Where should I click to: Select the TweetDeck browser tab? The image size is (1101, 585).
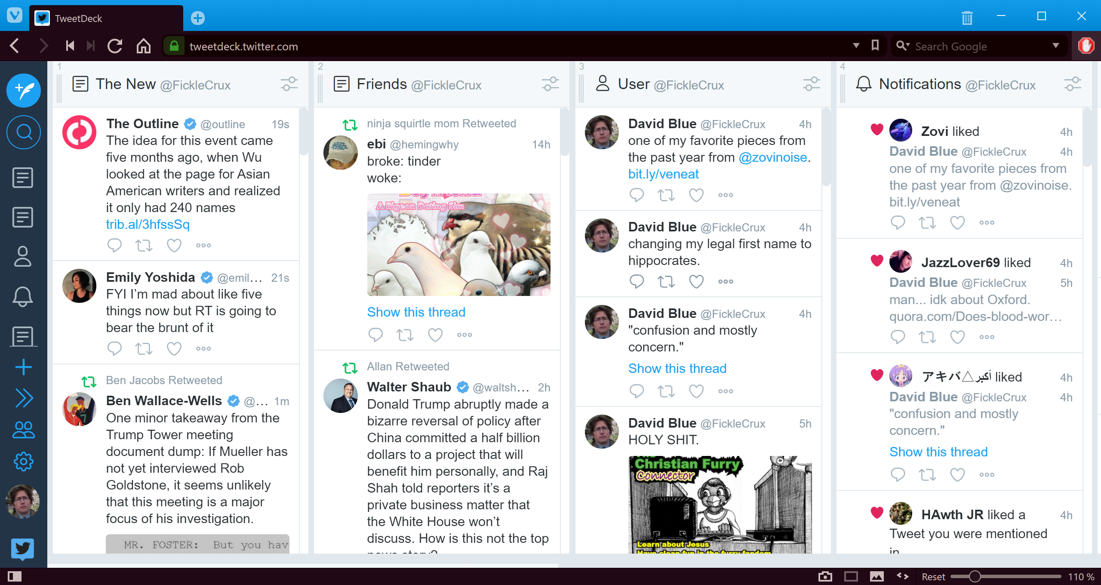pyautogui.click(x=106, y=18)
